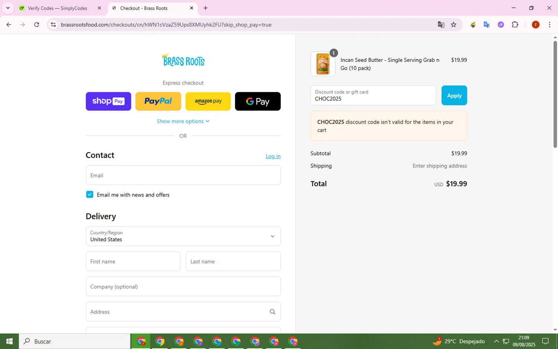This screenshot has width=558, height=349.
Task: Pay with PayPal button
Action: point(158,101)
